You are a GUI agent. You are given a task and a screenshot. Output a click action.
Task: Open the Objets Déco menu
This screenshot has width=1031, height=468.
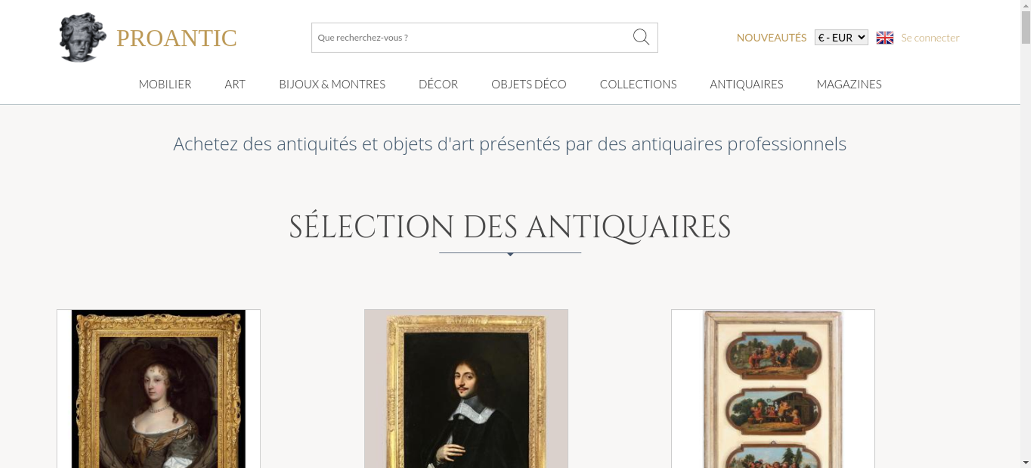[529, 84]
